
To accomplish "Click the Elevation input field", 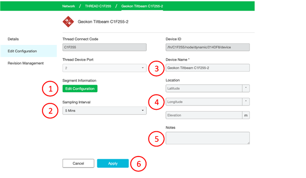I will [x=204, y=115].
